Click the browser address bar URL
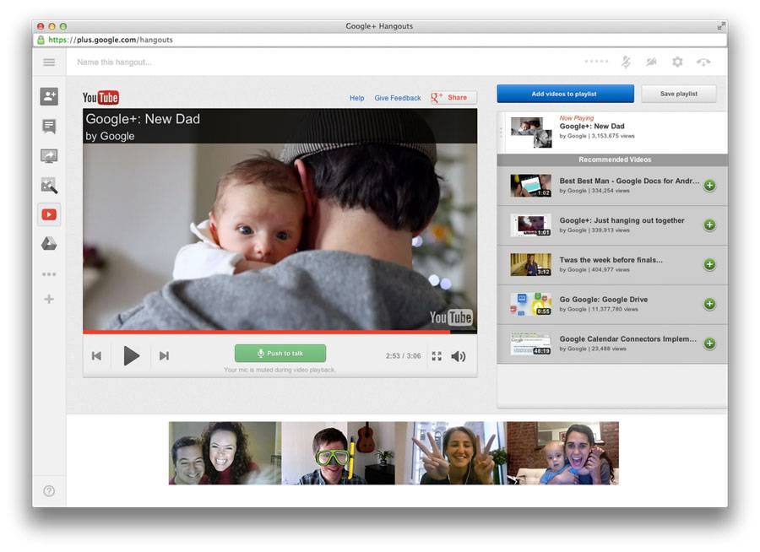Image resolution: width=760 pixels, height=552 pixels. 111,40
